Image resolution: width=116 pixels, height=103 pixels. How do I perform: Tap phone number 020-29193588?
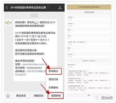point(35,71)
